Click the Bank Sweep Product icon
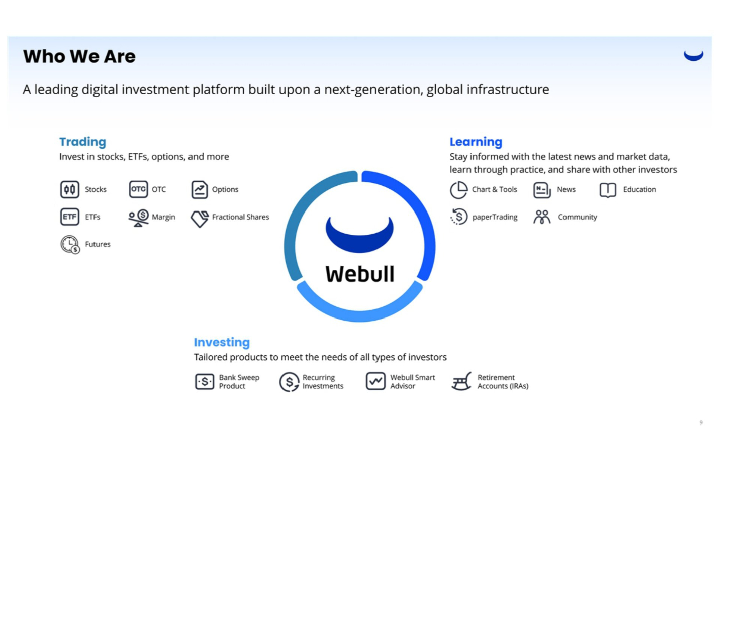 205,382
